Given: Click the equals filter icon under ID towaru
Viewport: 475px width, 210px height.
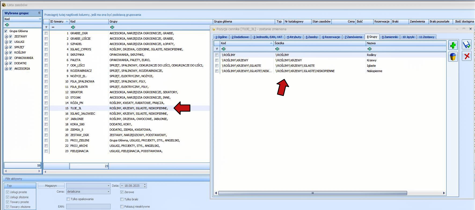Looking at the screenshot, I should click(x=53, y=27).
